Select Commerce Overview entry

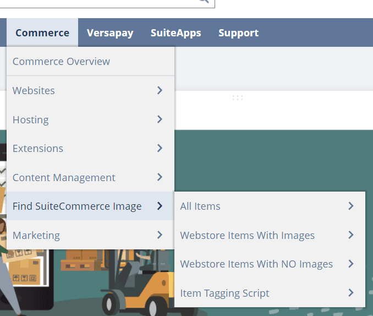tap(90, 62)
